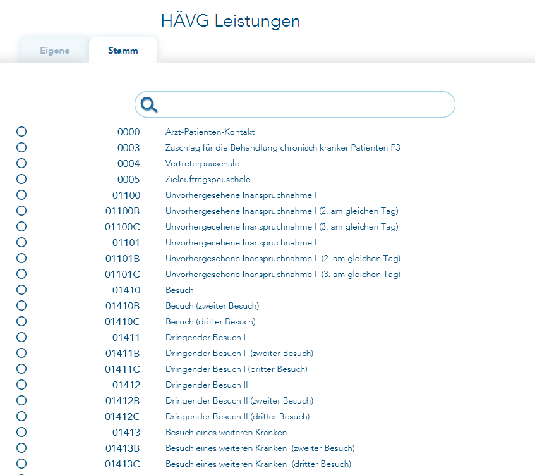This screenshot has height=475, width=535.
Task: Click Dringender Besuch I (zweiter Besuch)
Action: (x=239, y=354)
